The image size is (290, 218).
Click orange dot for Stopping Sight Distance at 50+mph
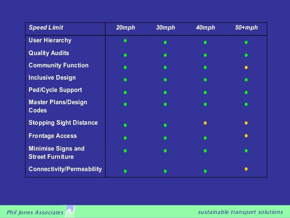coord(246,123)
